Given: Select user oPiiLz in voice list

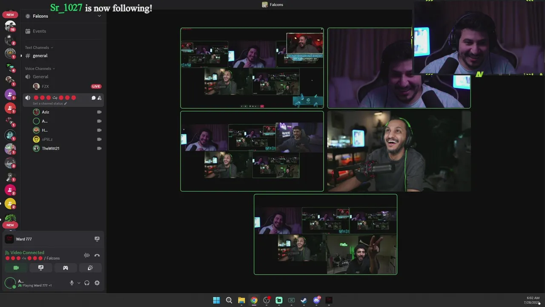Looking at the screenshot, I should tap(47, 139).
